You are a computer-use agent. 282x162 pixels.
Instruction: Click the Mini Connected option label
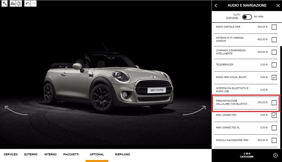pos(226,115)
